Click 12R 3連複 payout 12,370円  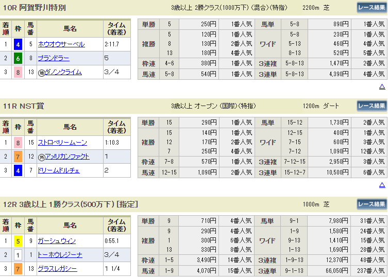coord(338,260)
